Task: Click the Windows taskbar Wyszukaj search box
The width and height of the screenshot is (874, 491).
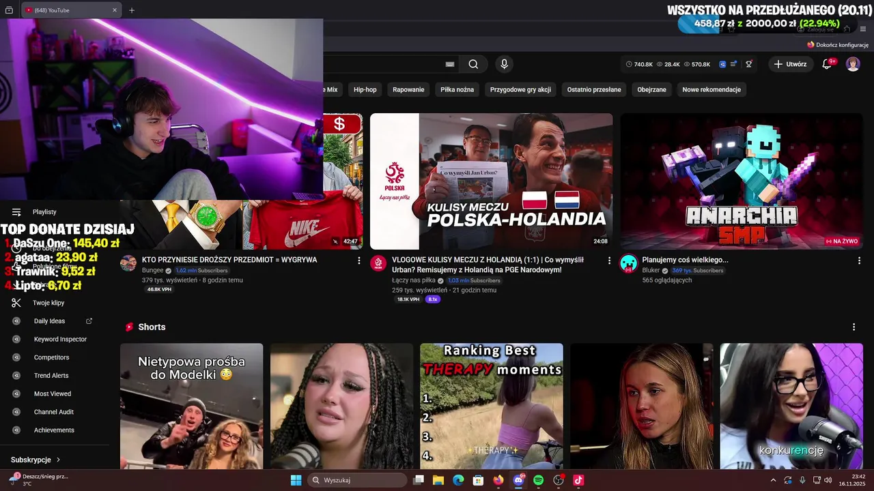Action: [357, 480]
